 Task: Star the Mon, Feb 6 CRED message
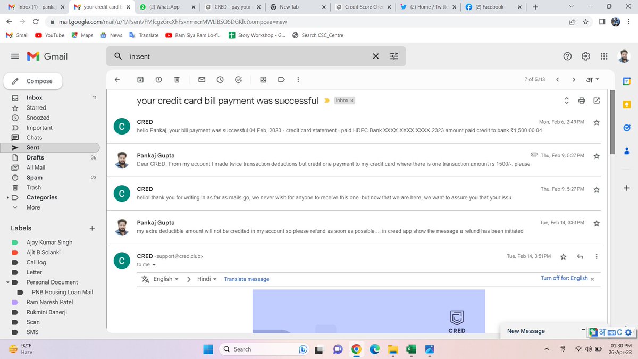tap(597, 122)
